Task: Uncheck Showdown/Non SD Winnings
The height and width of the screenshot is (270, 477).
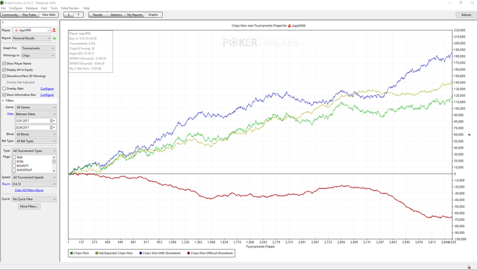Action: [x=4, y=76]
